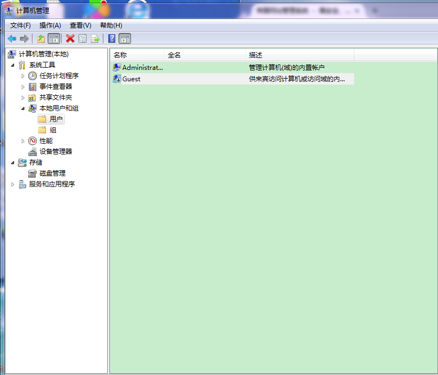The width and height of the screenshot is (438, 375).
Task: Expand the 事件查看器 node
Action: click(x=23, y=87)
